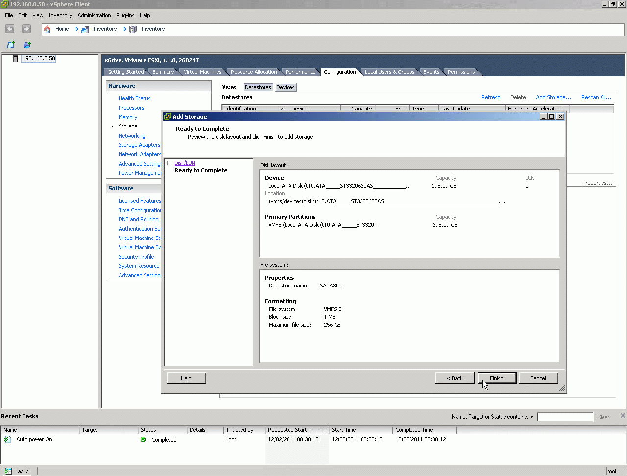The height and width of the screenshot is (476, 627).
Task: Open the File menu
Action: click(9, 15)
